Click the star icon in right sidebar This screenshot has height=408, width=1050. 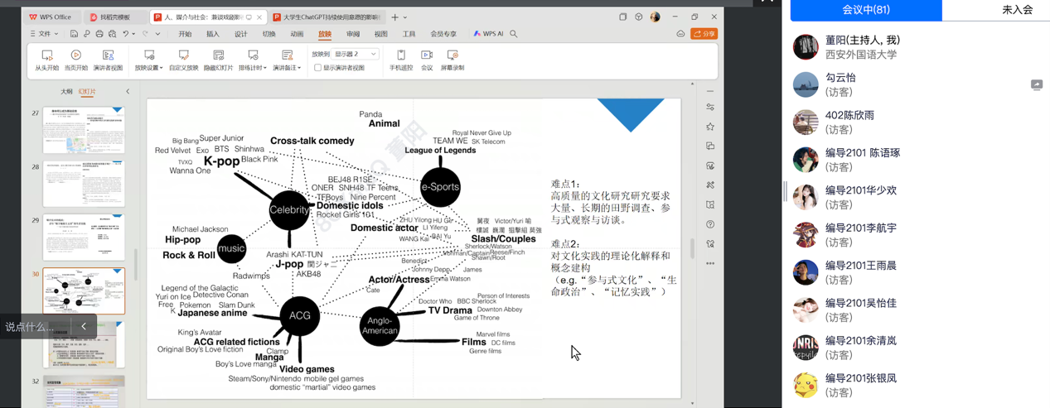(x=710, y=127)
